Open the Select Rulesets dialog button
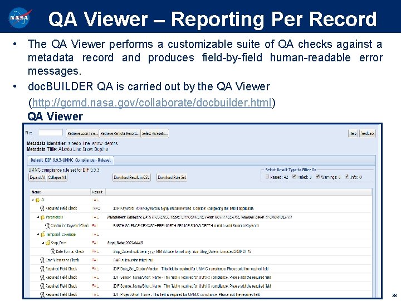The height and width of the screenshot is (301, 401). click(155, 134)
